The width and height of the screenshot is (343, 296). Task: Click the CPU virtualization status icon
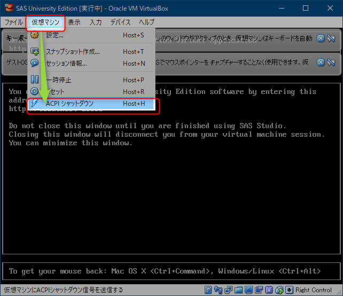269,290
